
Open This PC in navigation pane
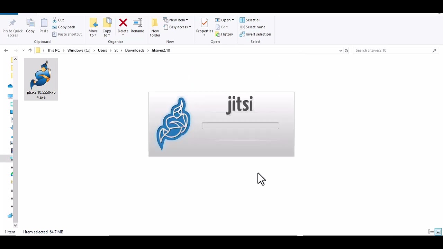10,96
